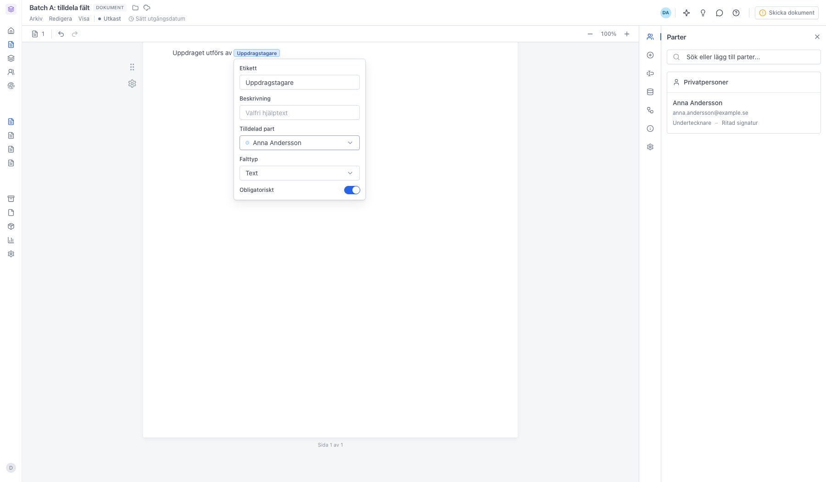Screen dimensions: 826x482
Task: Click Sätt utgångsdatum link
Action: [x=157, y=19]
